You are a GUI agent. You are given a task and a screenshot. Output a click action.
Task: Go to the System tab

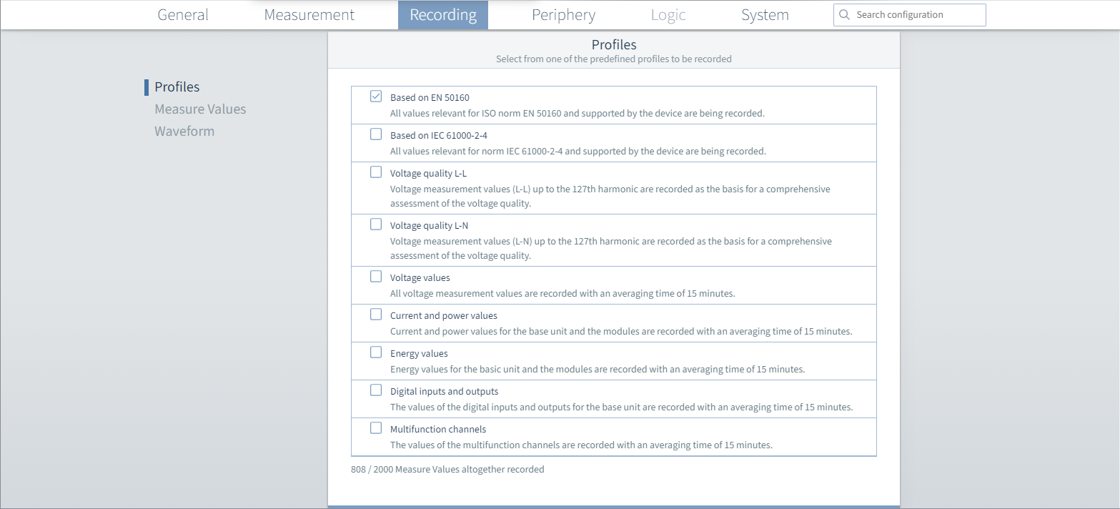(764, 14)
